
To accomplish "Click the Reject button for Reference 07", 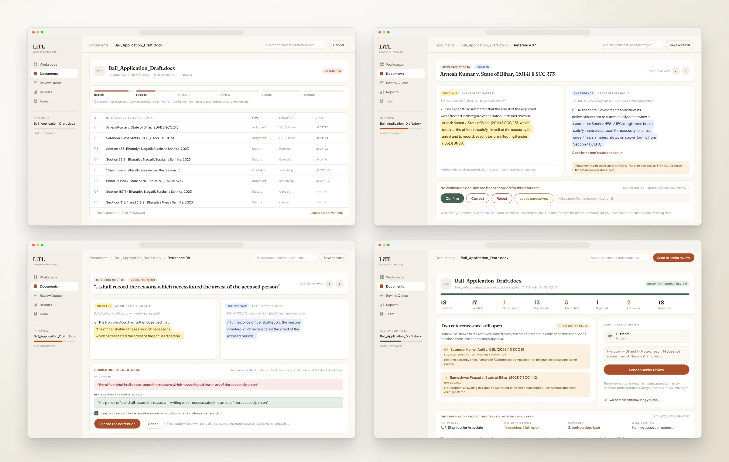I will click(502, 198).
